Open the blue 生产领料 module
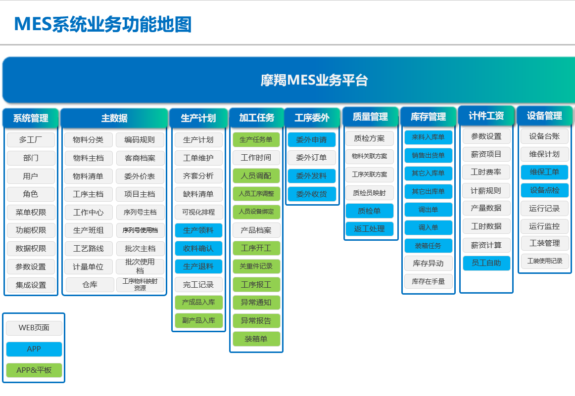The image size is (575, 396). pos(198,230)
